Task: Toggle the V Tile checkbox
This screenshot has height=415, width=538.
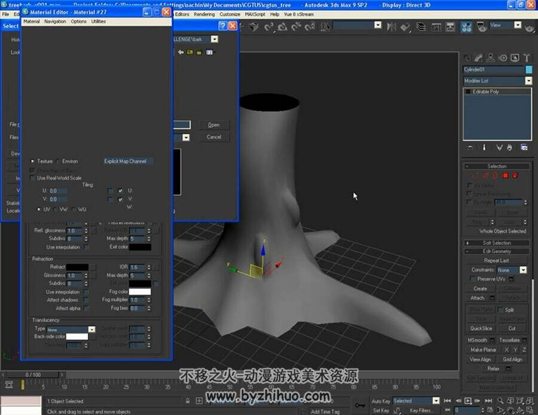Action: point(120,199)
